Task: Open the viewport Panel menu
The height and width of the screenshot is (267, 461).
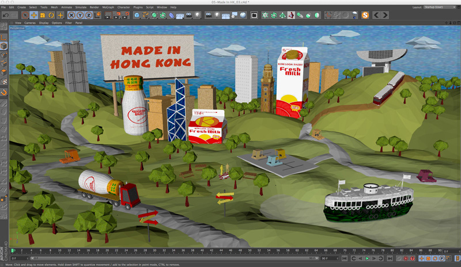Action: [x=79, y=22]
